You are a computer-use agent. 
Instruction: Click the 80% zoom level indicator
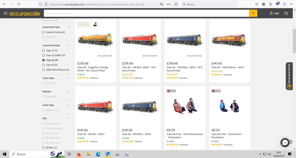[169, 4]
